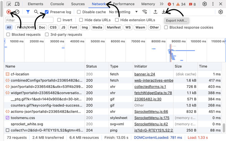
Task: Expand more DevTools tabs chevron
Action: pyautogui.click(x=162, y=4)
